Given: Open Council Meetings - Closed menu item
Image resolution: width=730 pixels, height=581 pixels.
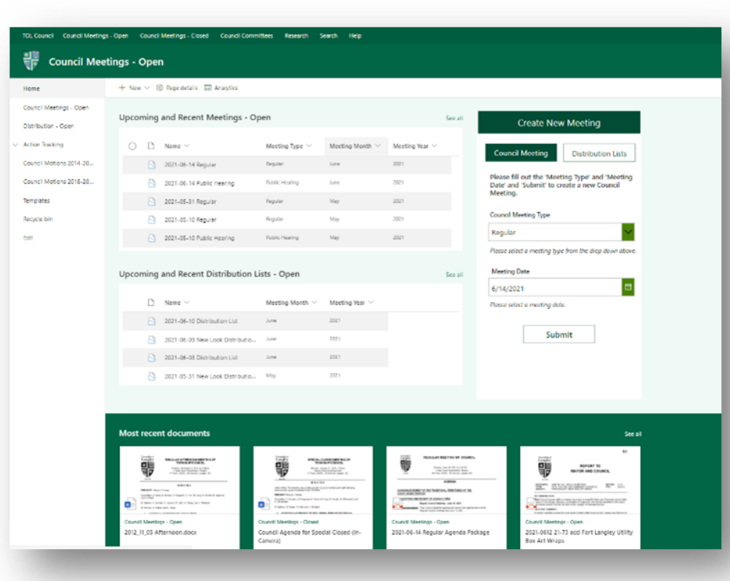Looking at the screenshot, I should 174,36.
